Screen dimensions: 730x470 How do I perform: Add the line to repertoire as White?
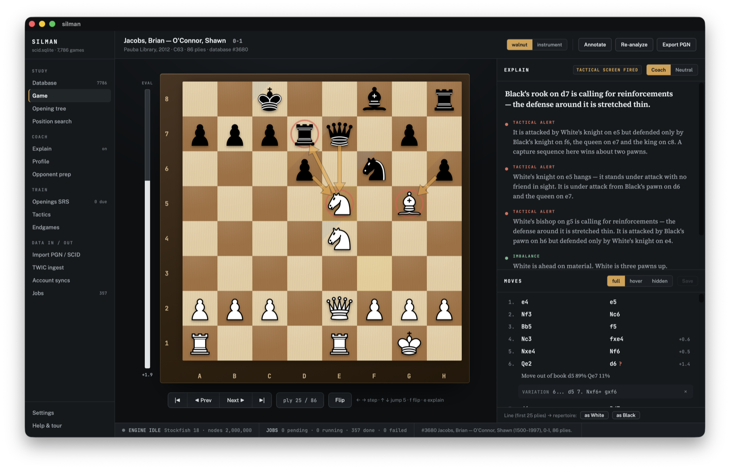click(x=594, y=415)
